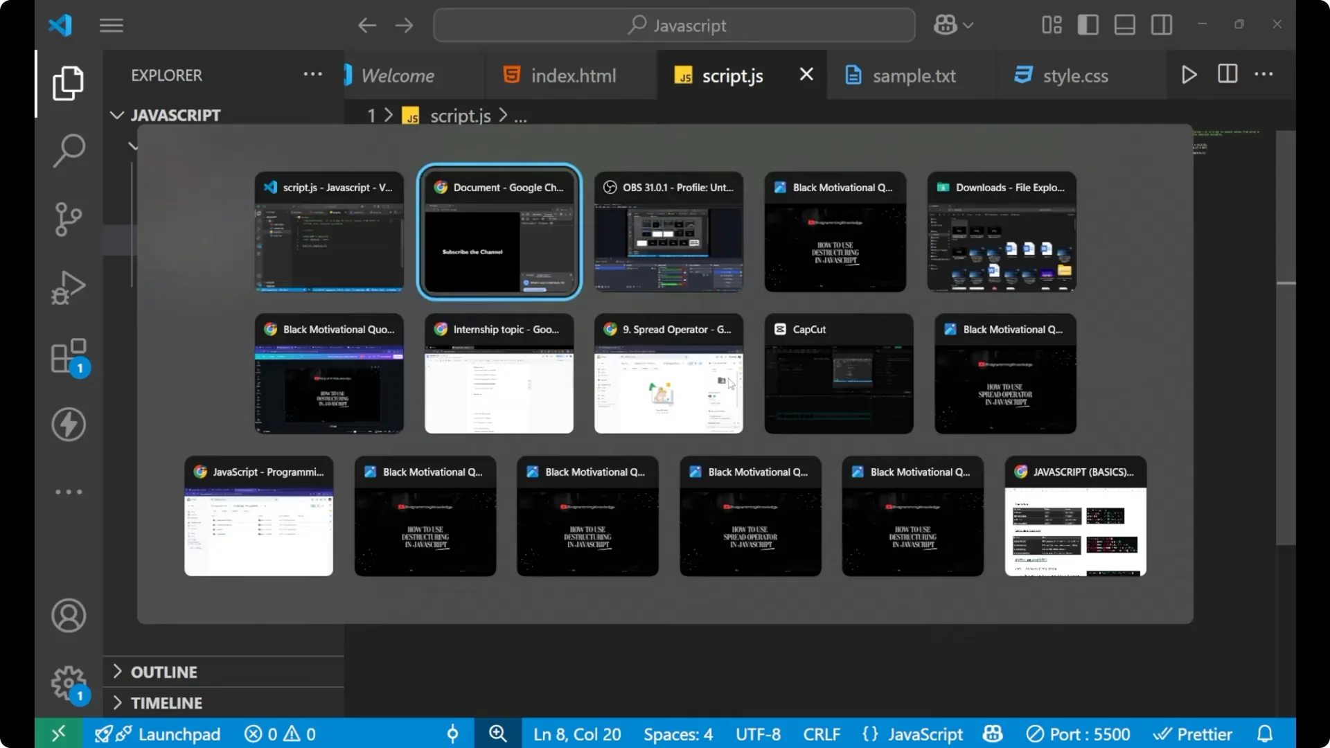
Task: Click Port : 5500 in status bar
Action: 1078,733
